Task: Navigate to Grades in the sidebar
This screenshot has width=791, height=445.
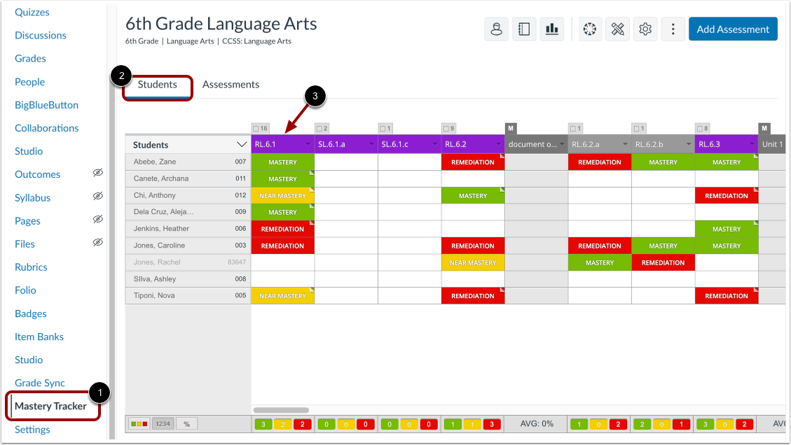Action: (29, 58)
